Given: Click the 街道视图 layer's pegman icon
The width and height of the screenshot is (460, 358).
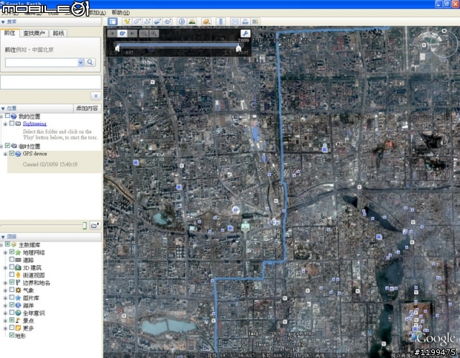Looking at the screenshot, I should pos(18,275).
